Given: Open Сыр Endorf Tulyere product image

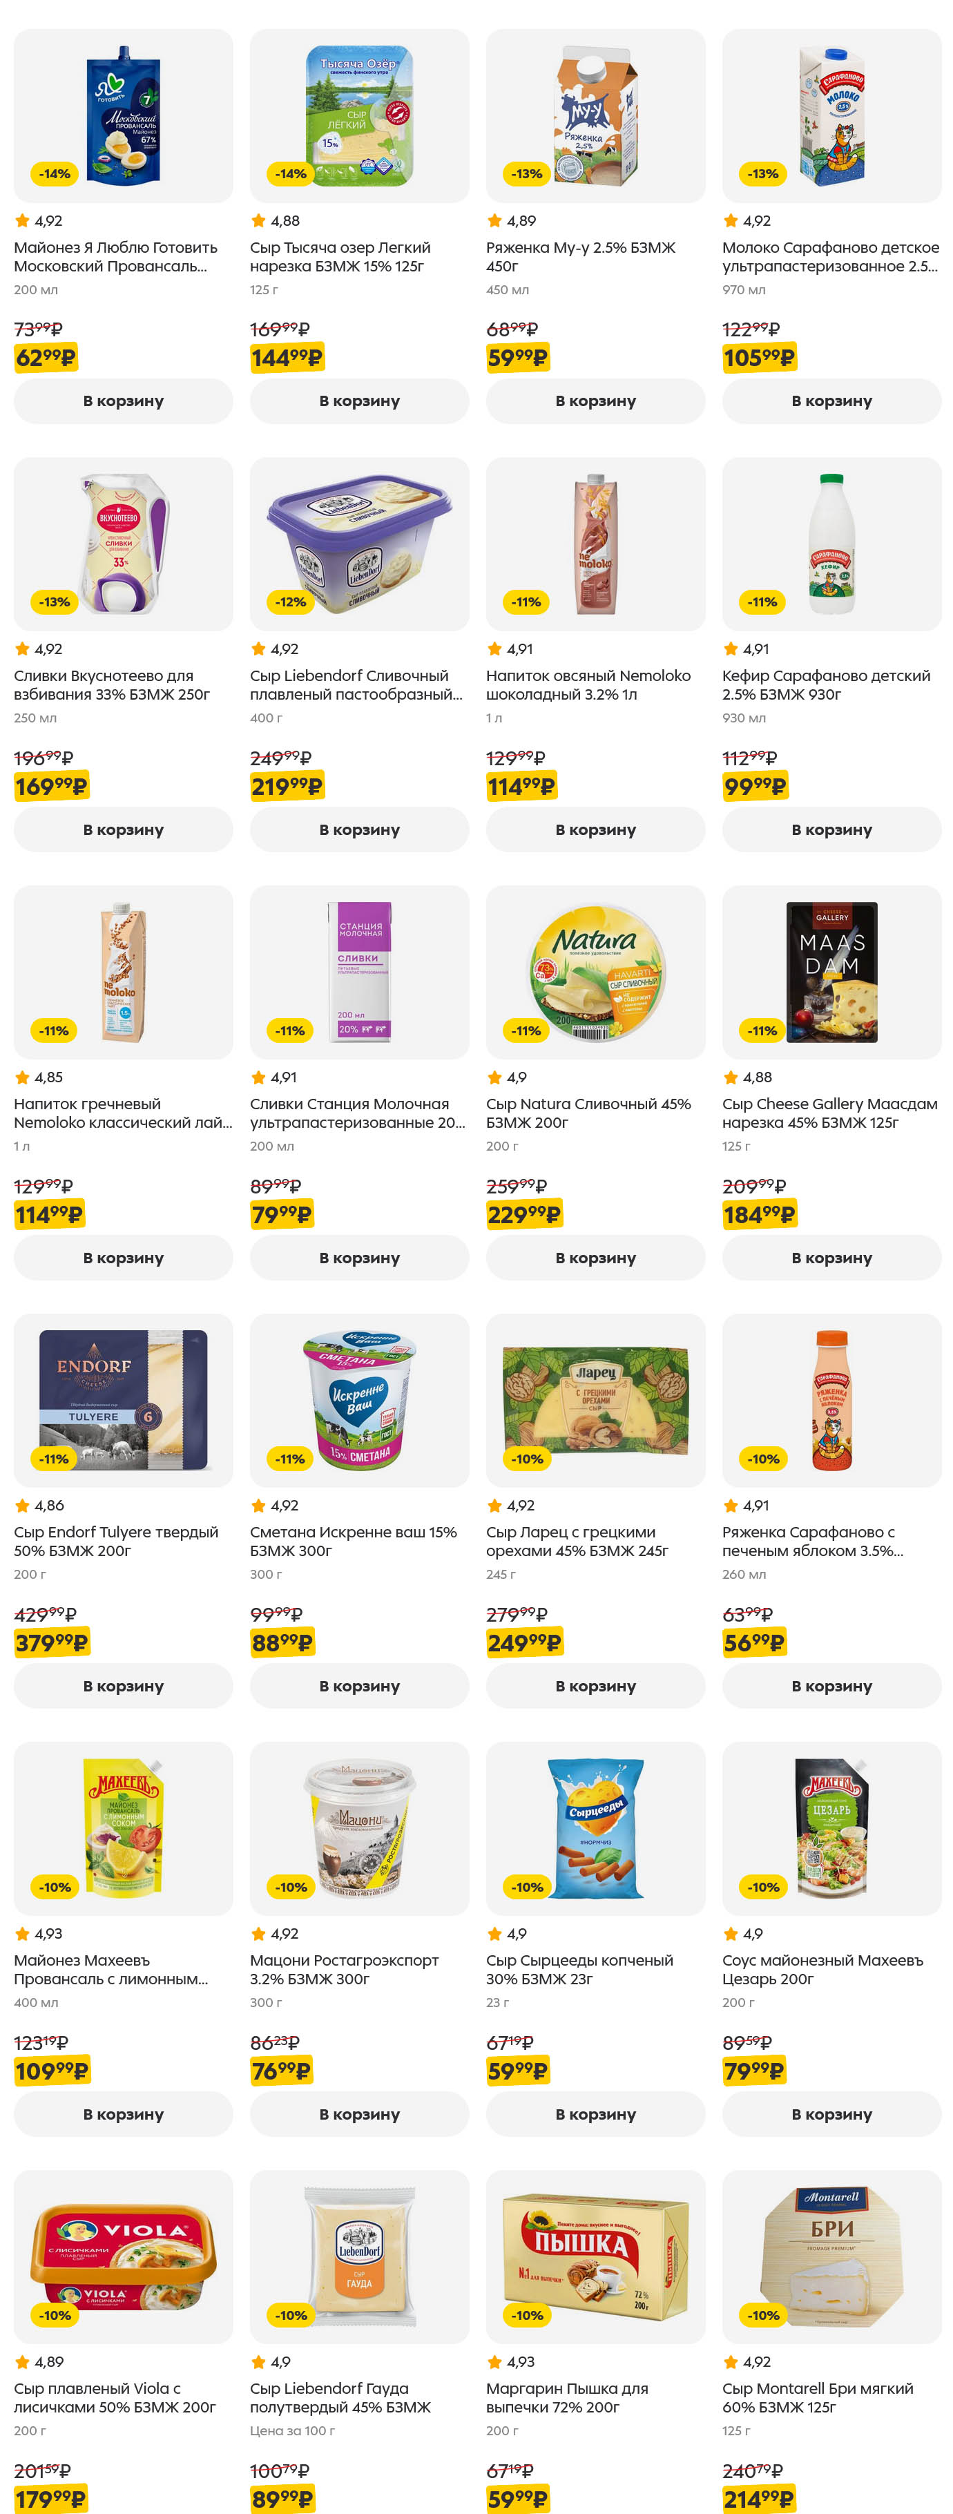Looking at the screenshot, I should (x=123, y=1399).
